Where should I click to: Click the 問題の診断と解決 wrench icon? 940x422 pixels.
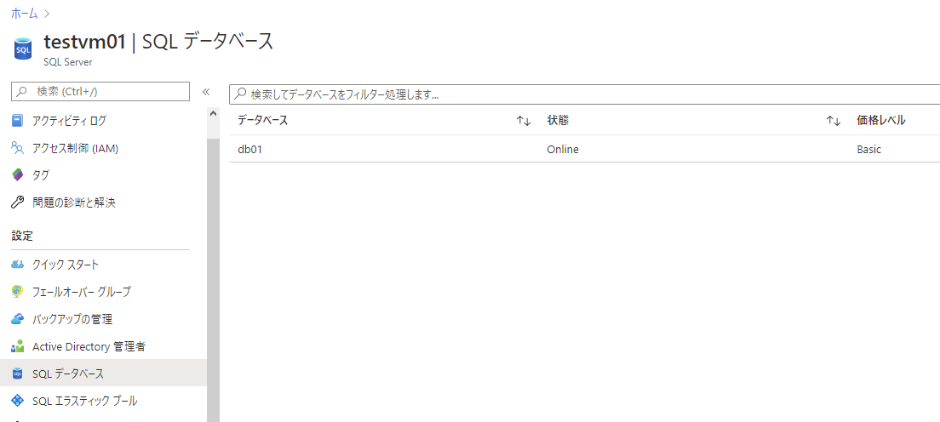click(x=17, y=202)
